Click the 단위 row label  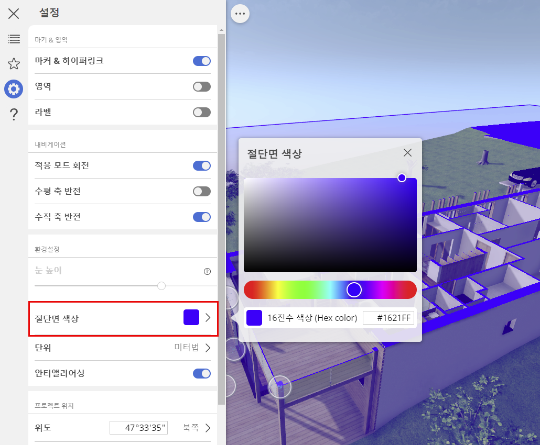point(43,348)
